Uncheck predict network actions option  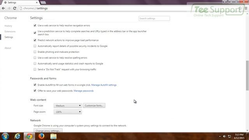click(35, 40)
